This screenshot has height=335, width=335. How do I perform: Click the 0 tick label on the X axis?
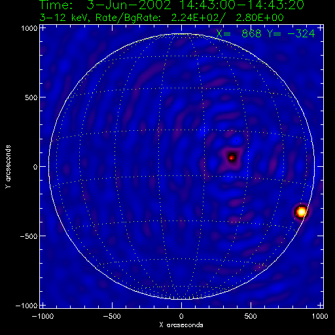point(181,316)
